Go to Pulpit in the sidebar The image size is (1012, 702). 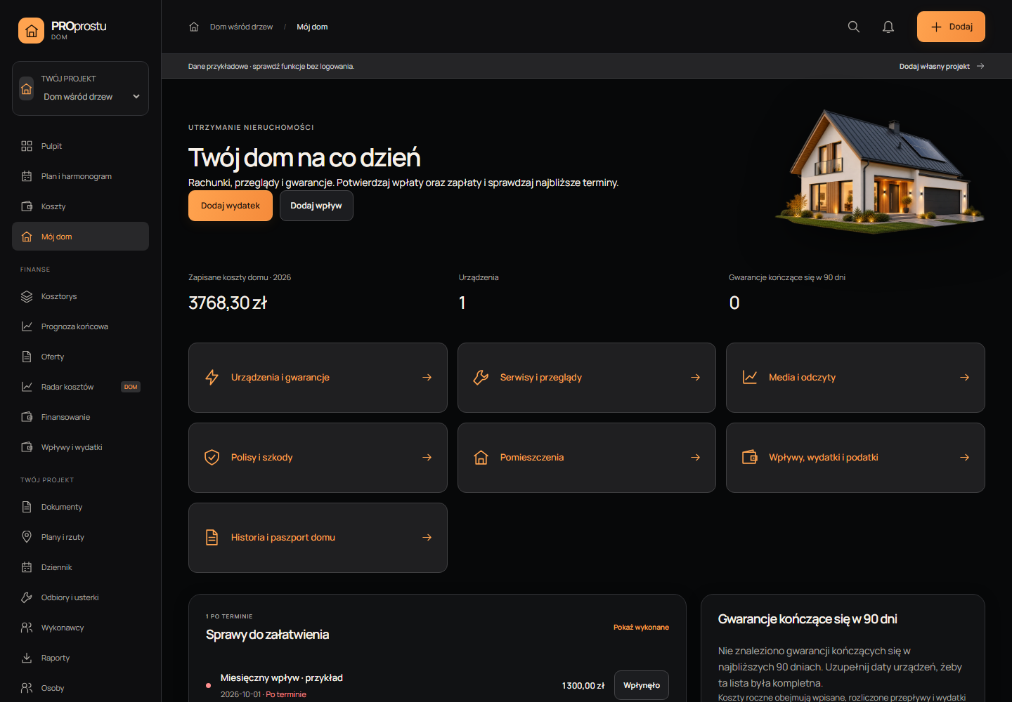coord(80,146)
